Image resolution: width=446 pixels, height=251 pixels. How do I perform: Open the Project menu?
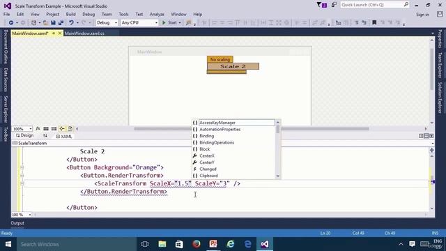(x=53, y=14)
